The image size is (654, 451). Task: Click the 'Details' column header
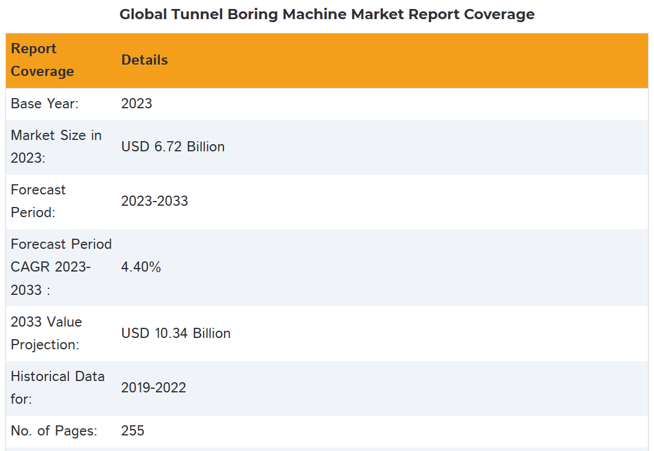144,60
